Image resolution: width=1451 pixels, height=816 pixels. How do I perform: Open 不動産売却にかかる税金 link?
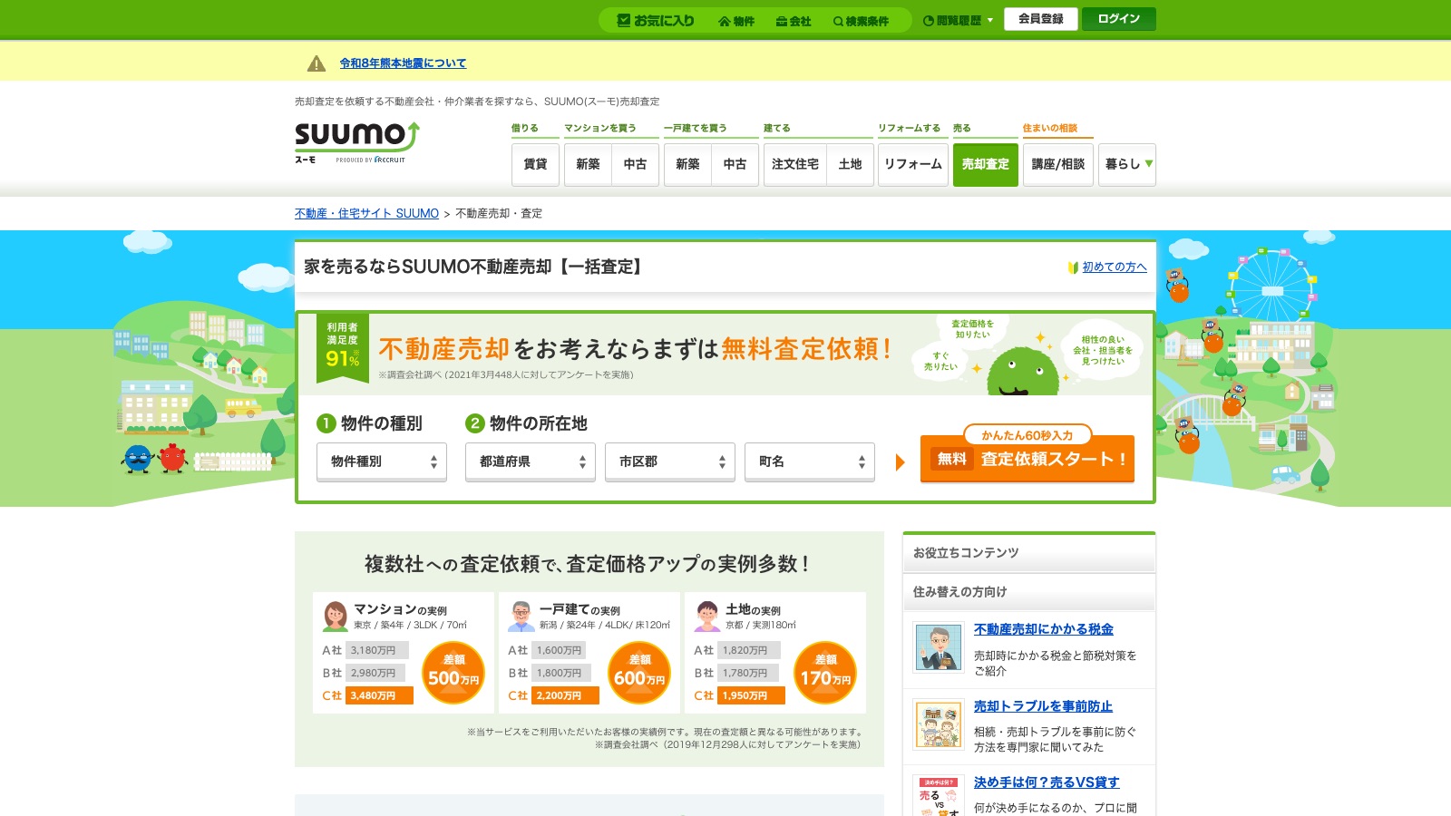[x=1044, y=629]
